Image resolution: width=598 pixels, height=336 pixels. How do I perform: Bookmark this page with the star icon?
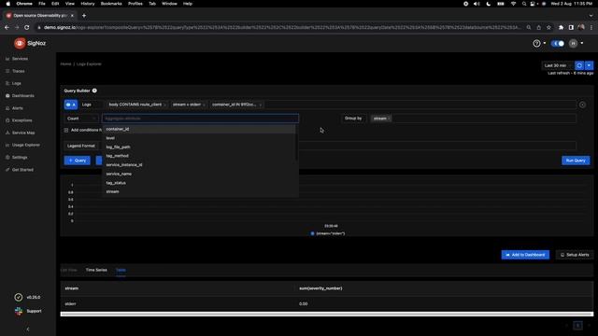pyautogui.click(x=548, y=27)
